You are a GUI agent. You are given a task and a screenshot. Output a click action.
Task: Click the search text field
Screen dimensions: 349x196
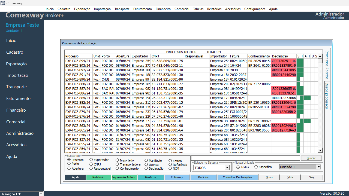246,158
